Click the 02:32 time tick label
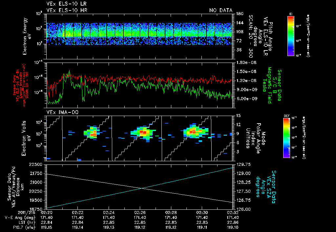This screenshot has height=232, width=336. [233, 213]
